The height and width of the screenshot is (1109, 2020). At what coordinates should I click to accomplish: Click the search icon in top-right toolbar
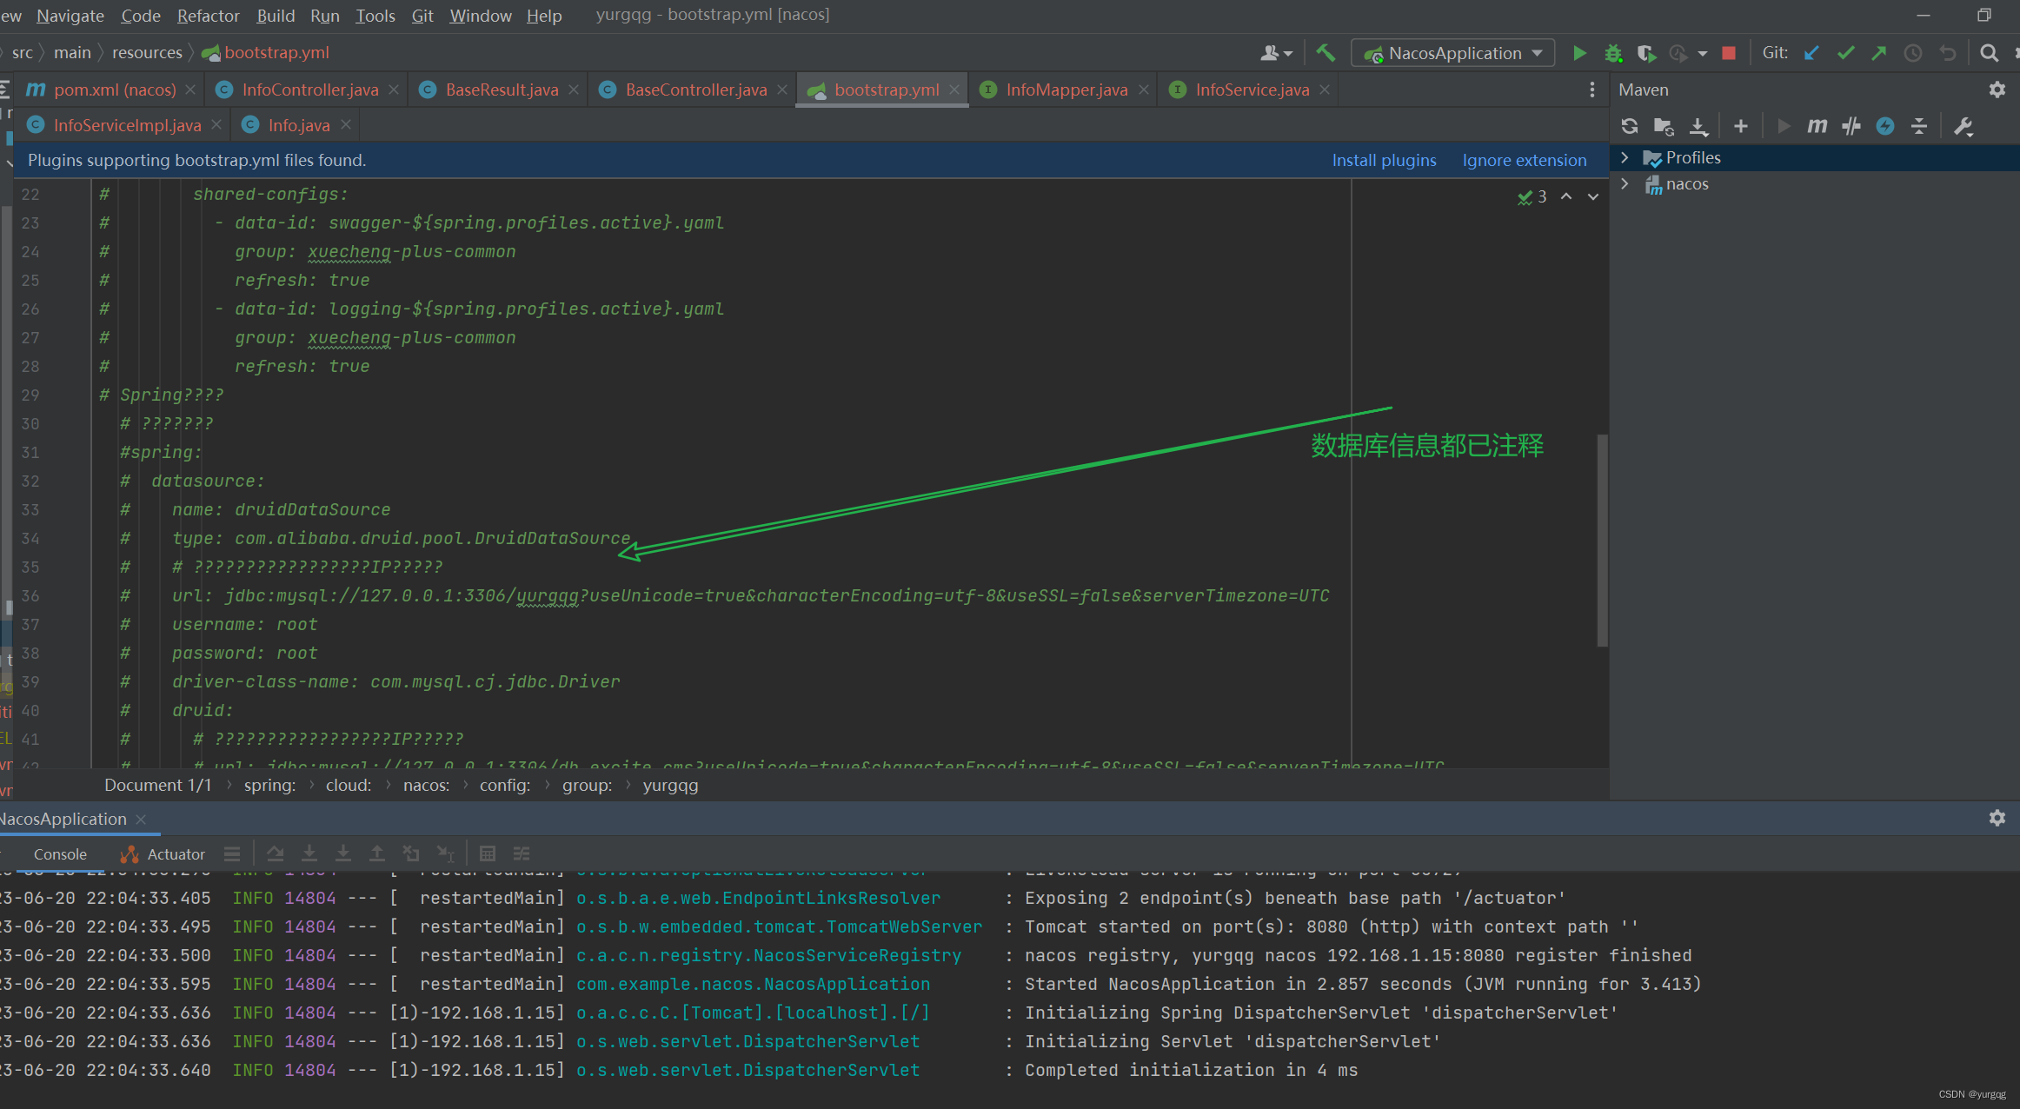(x=1989, y=53)
